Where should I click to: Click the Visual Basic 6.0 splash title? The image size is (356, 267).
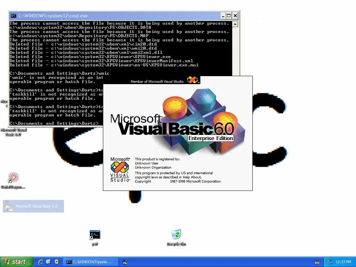tap(172, 124)
